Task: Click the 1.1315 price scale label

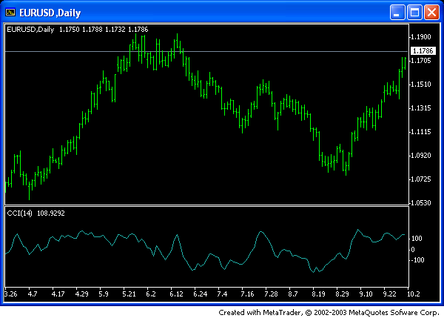Action: coord(421,108)
